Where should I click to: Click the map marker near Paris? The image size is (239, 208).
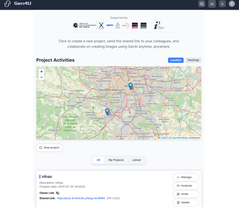tap(131, 86)
